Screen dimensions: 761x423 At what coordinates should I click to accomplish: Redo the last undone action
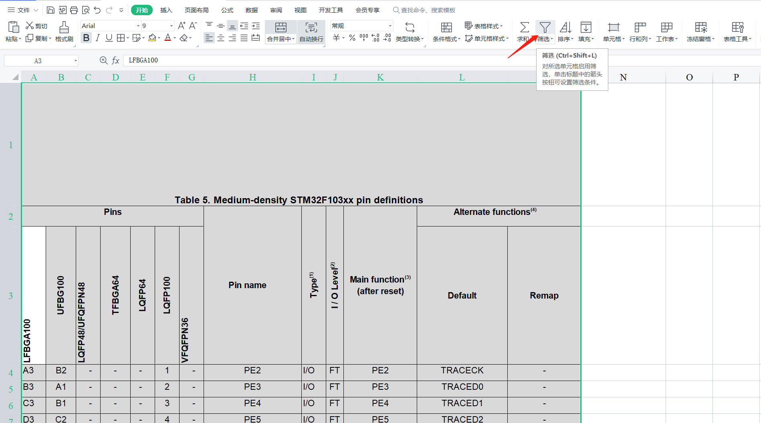click(109, 10)
